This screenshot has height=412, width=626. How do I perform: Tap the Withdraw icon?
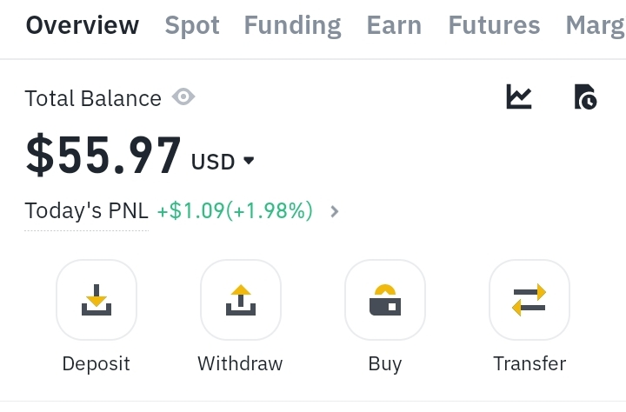[x=241, y=299]
